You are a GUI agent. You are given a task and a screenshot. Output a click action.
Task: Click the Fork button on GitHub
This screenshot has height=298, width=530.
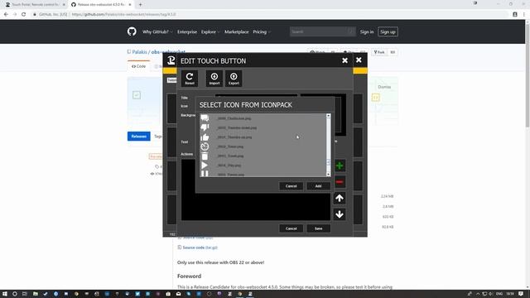click(379, 52)
